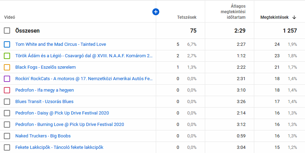Open the Black Fogs - Eszelős szerelem link
Image resolution: width=305 pixels, height=153 pixels.
[46, 67]
